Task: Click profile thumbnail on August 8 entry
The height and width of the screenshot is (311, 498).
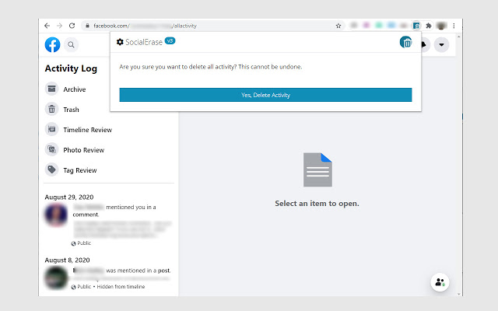Action: pyautogui.click(x=56, y=278)
